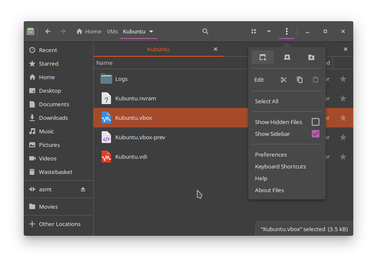Select the Kubuntu.vbox-prev file name
Image resolution: width=377 pixels, height=262 pixels.
click(x=140, y=138)
